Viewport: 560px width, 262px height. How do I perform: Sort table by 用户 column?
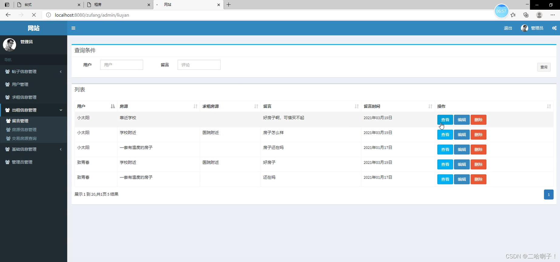click(x=96, y=106)
